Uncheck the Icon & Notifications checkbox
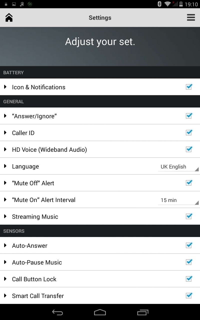 [x=189, y=87]
